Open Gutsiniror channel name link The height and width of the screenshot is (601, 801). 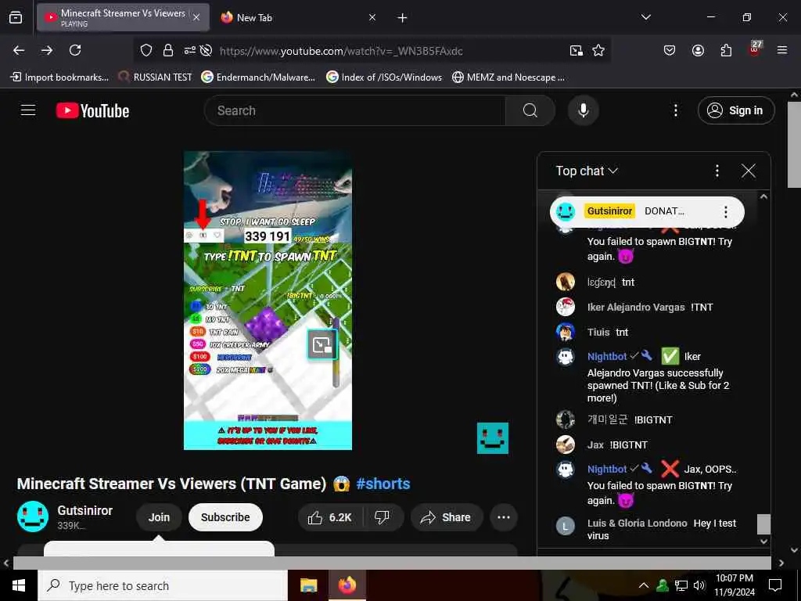click(x=84, y=510)
